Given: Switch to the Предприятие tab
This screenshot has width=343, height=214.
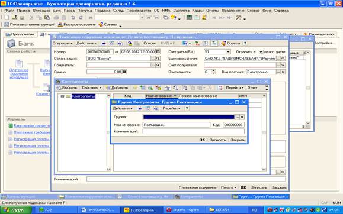Looking at the screenshot, I should point(20,34).
